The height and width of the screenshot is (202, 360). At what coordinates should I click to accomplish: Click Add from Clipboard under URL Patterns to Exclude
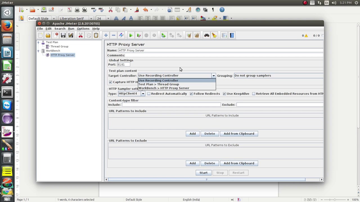tap(239, 163)
